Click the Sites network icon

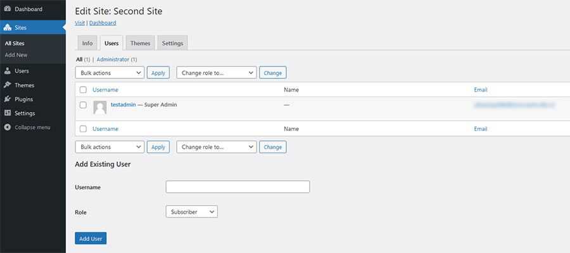tap(8, 28)
